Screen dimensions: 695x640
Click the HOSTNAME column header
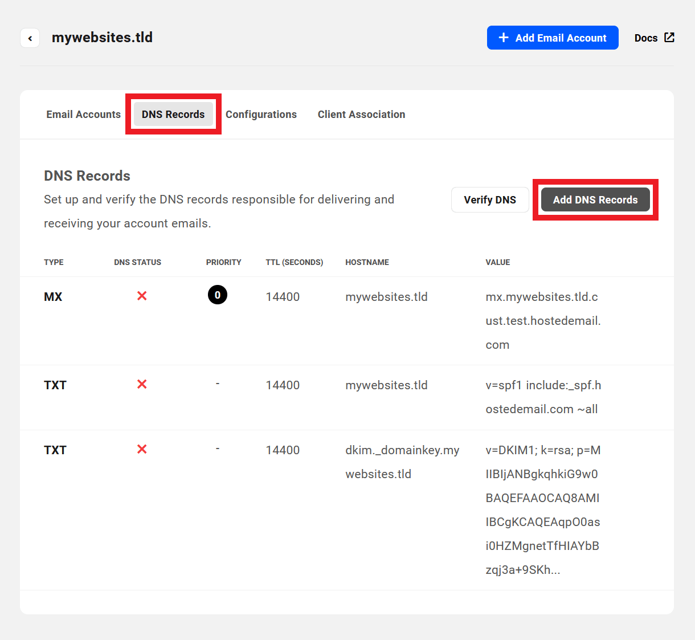367,262
